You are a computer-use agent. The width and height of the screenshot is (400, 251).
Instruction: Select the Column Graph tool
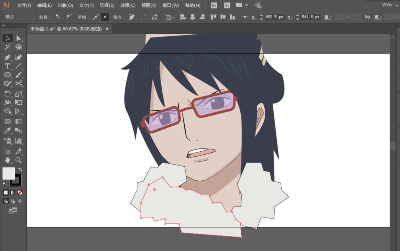18,141
